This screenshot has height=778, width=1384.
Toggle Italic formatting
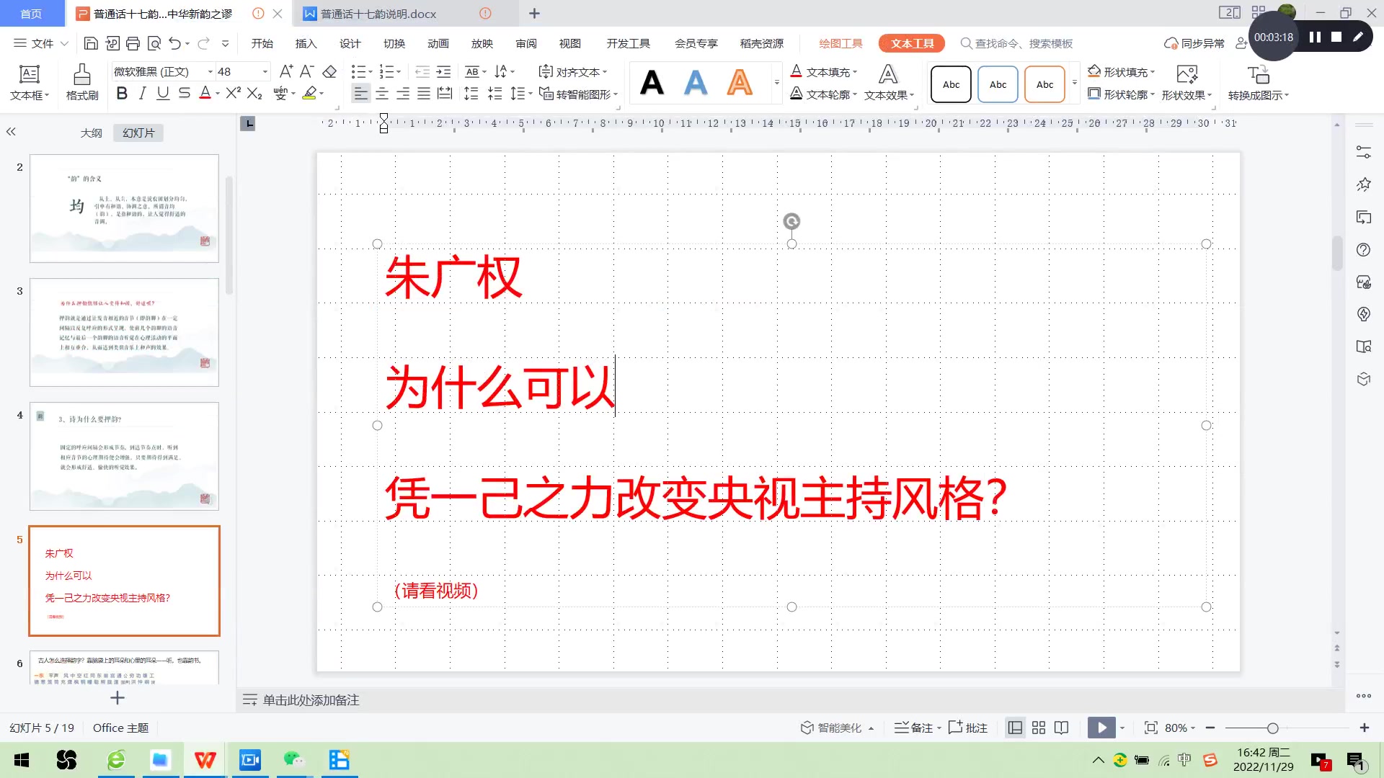[143, 93]
